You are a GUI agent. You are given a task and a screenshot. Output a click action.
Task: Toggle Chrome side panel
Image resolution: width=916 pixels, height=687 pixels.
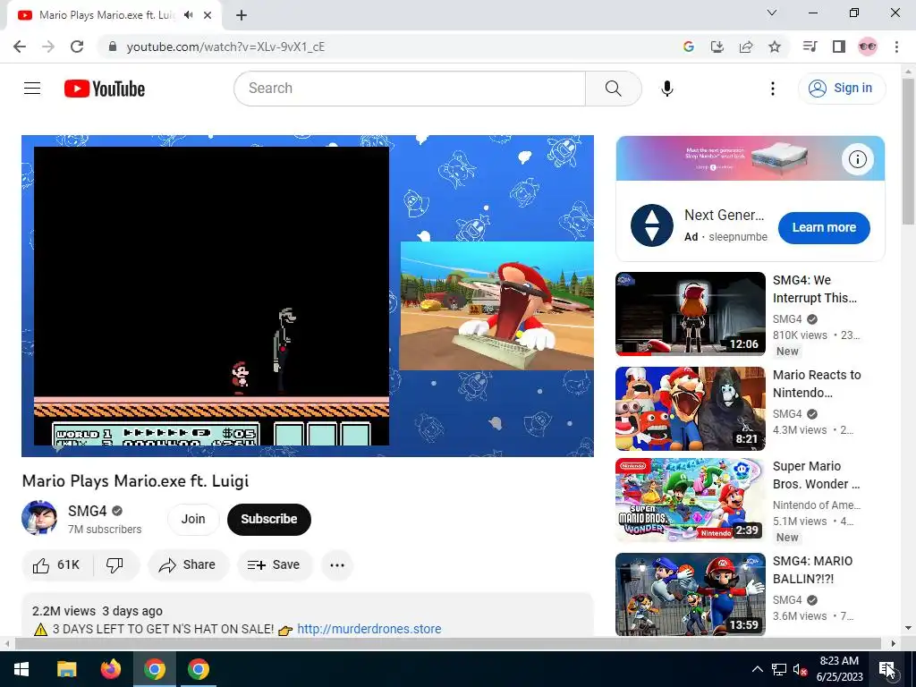tap(839, 47)
